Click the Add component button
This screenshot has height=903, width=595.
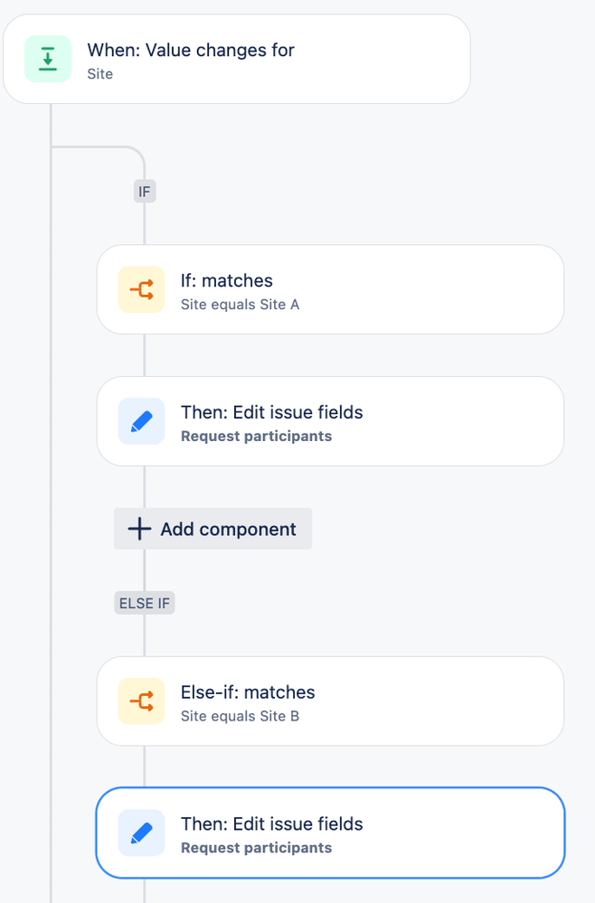[212, 528]
